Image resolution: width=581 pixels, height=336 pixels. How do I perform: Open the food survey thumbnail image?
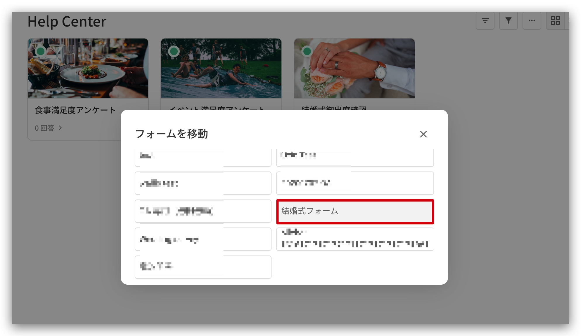[88, 68]
